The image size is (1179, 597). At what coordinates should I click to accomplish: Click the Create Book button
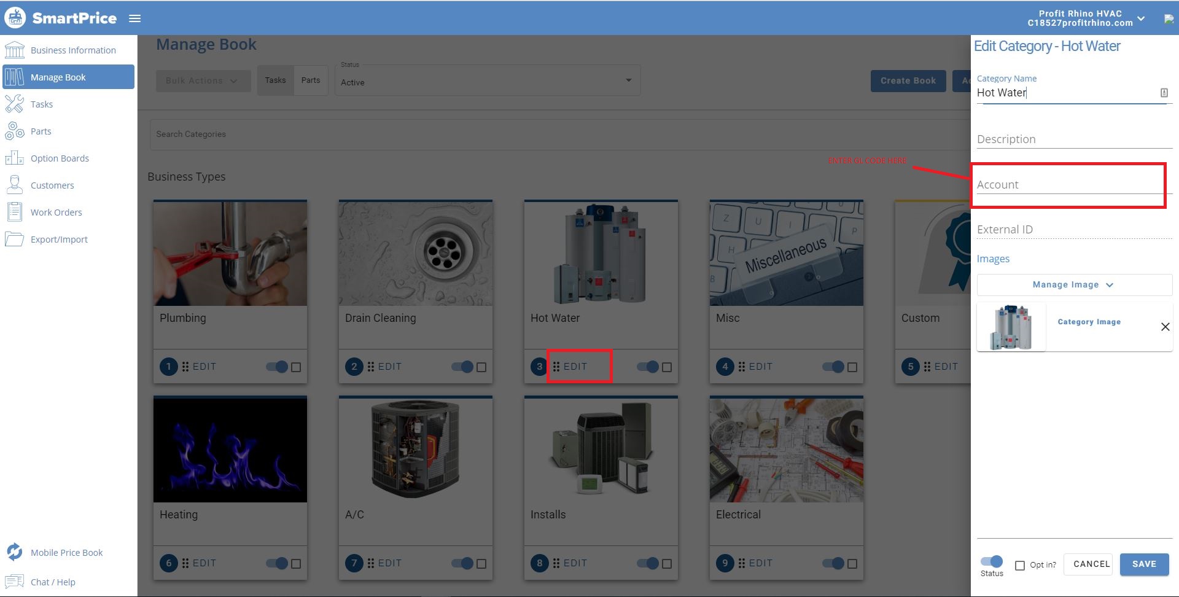[908, 80]
